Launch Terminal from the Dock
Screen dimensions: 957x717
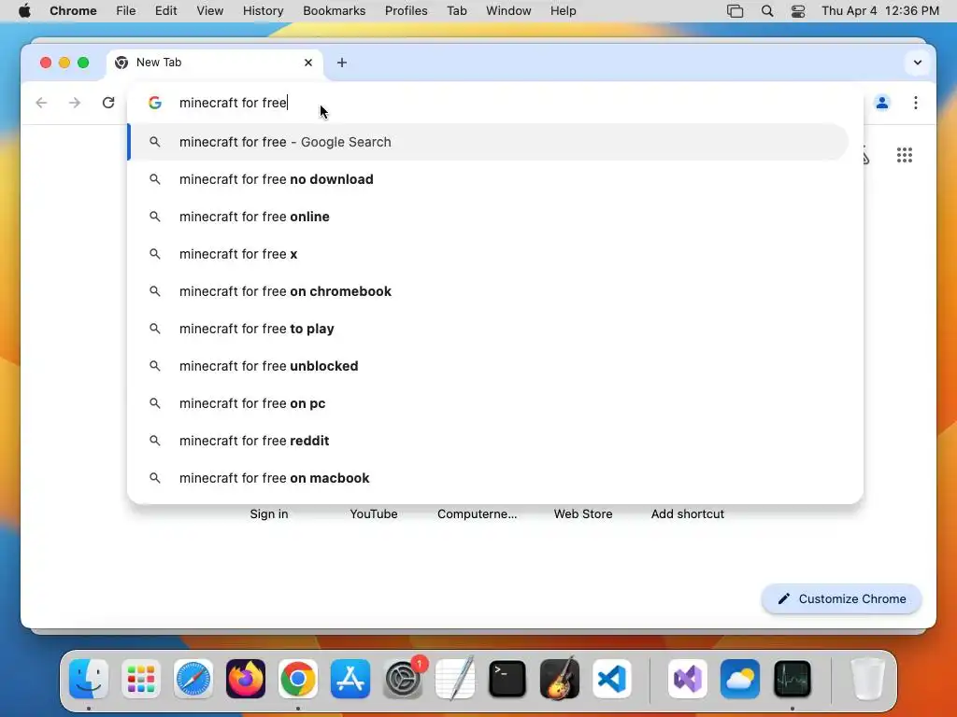507,679
